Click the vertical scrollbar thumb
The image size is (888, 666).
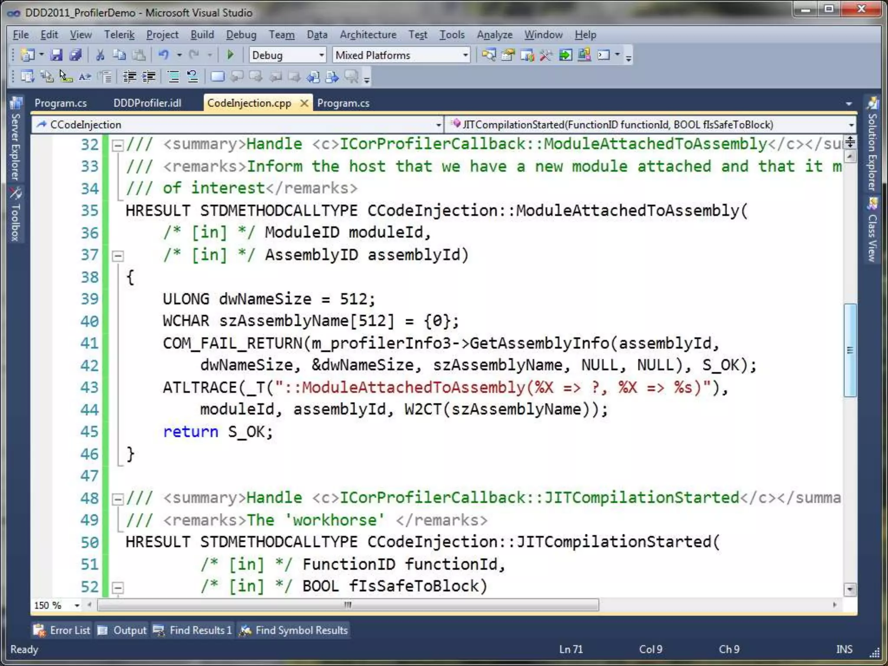point(850,350)
